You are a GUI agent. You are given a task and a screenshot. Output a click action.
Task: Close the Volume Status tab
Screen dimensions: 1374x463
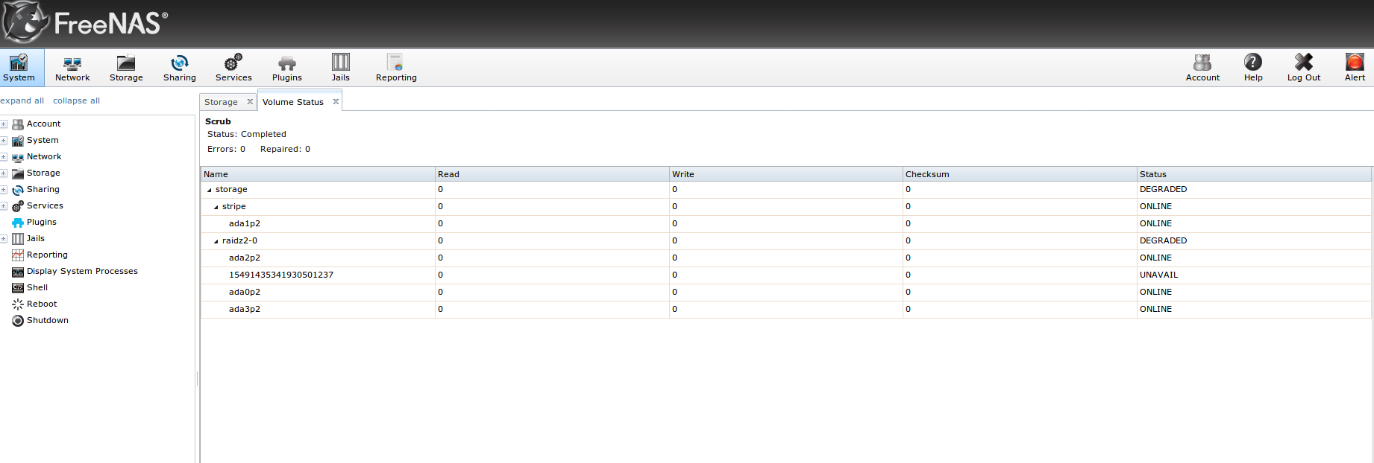336,102
